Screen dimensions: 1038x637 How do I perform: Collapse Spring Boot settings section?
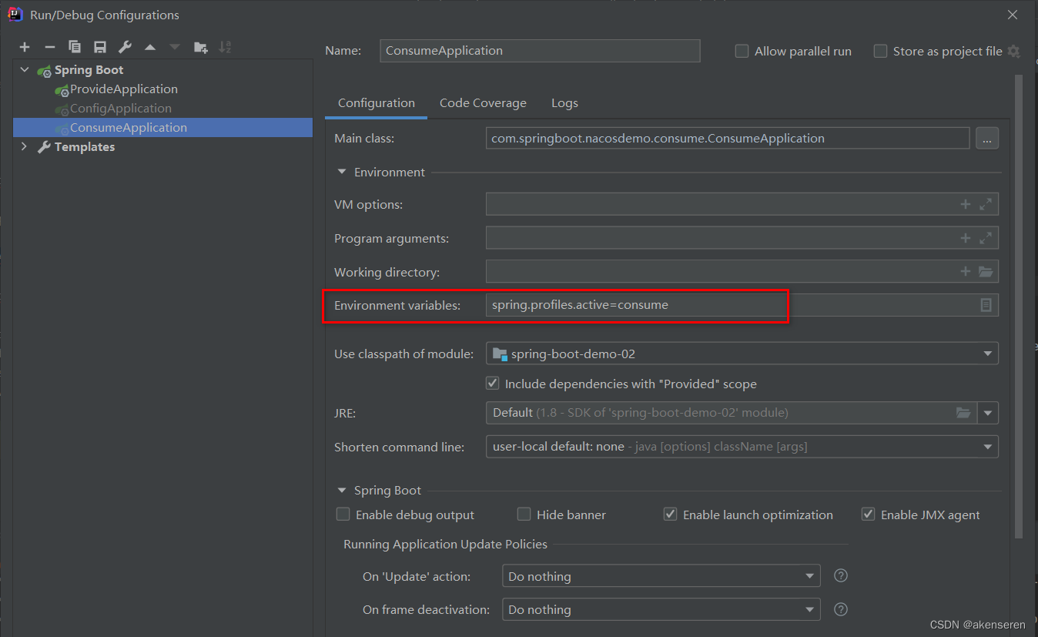[342, 491]
